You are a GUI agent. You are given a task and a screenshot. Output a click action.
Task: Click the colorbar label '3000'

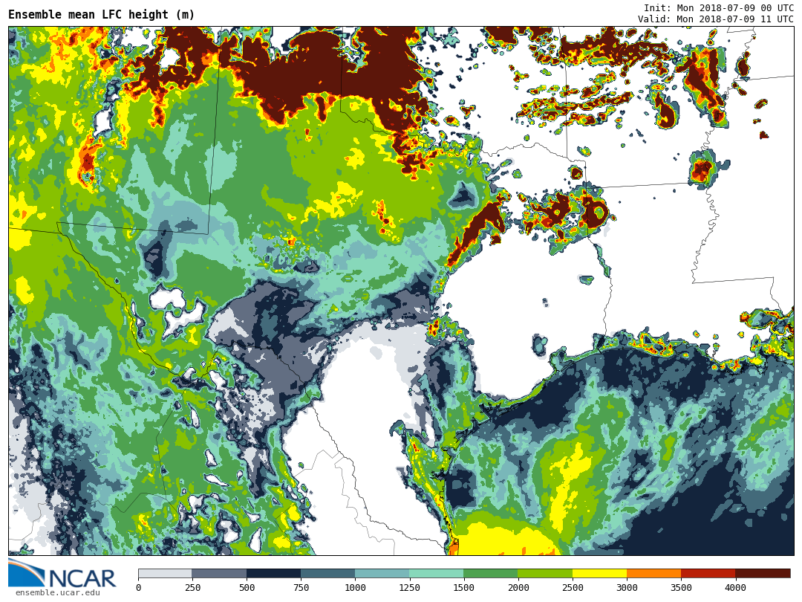(627, 588)
